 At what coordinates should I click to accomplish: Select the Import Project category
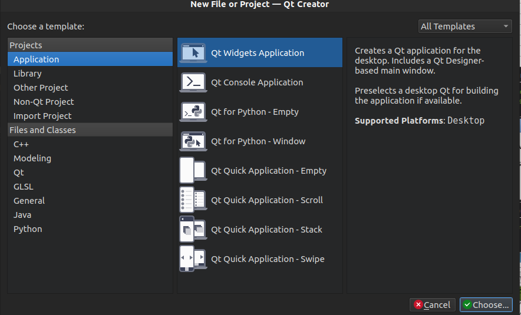tap(42, 116)
